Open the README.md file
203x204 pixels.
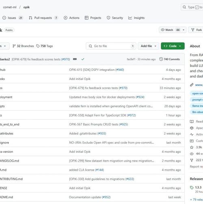(x=6, y=197)
